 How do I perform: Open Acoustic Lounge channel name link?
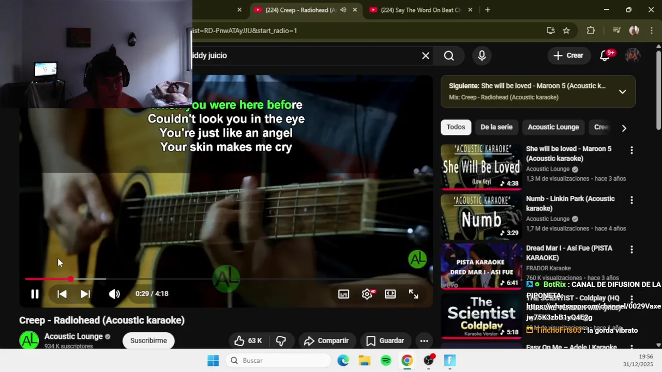73,336
